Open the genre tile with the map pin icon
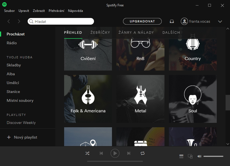The height and width of the screenshot is (166, 230). (88, 137)
